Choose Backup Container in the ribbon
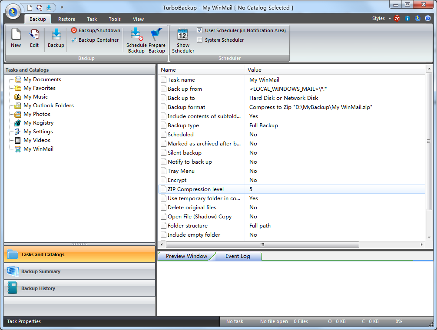This screenshot has height=330, width=437. (95, 40)
